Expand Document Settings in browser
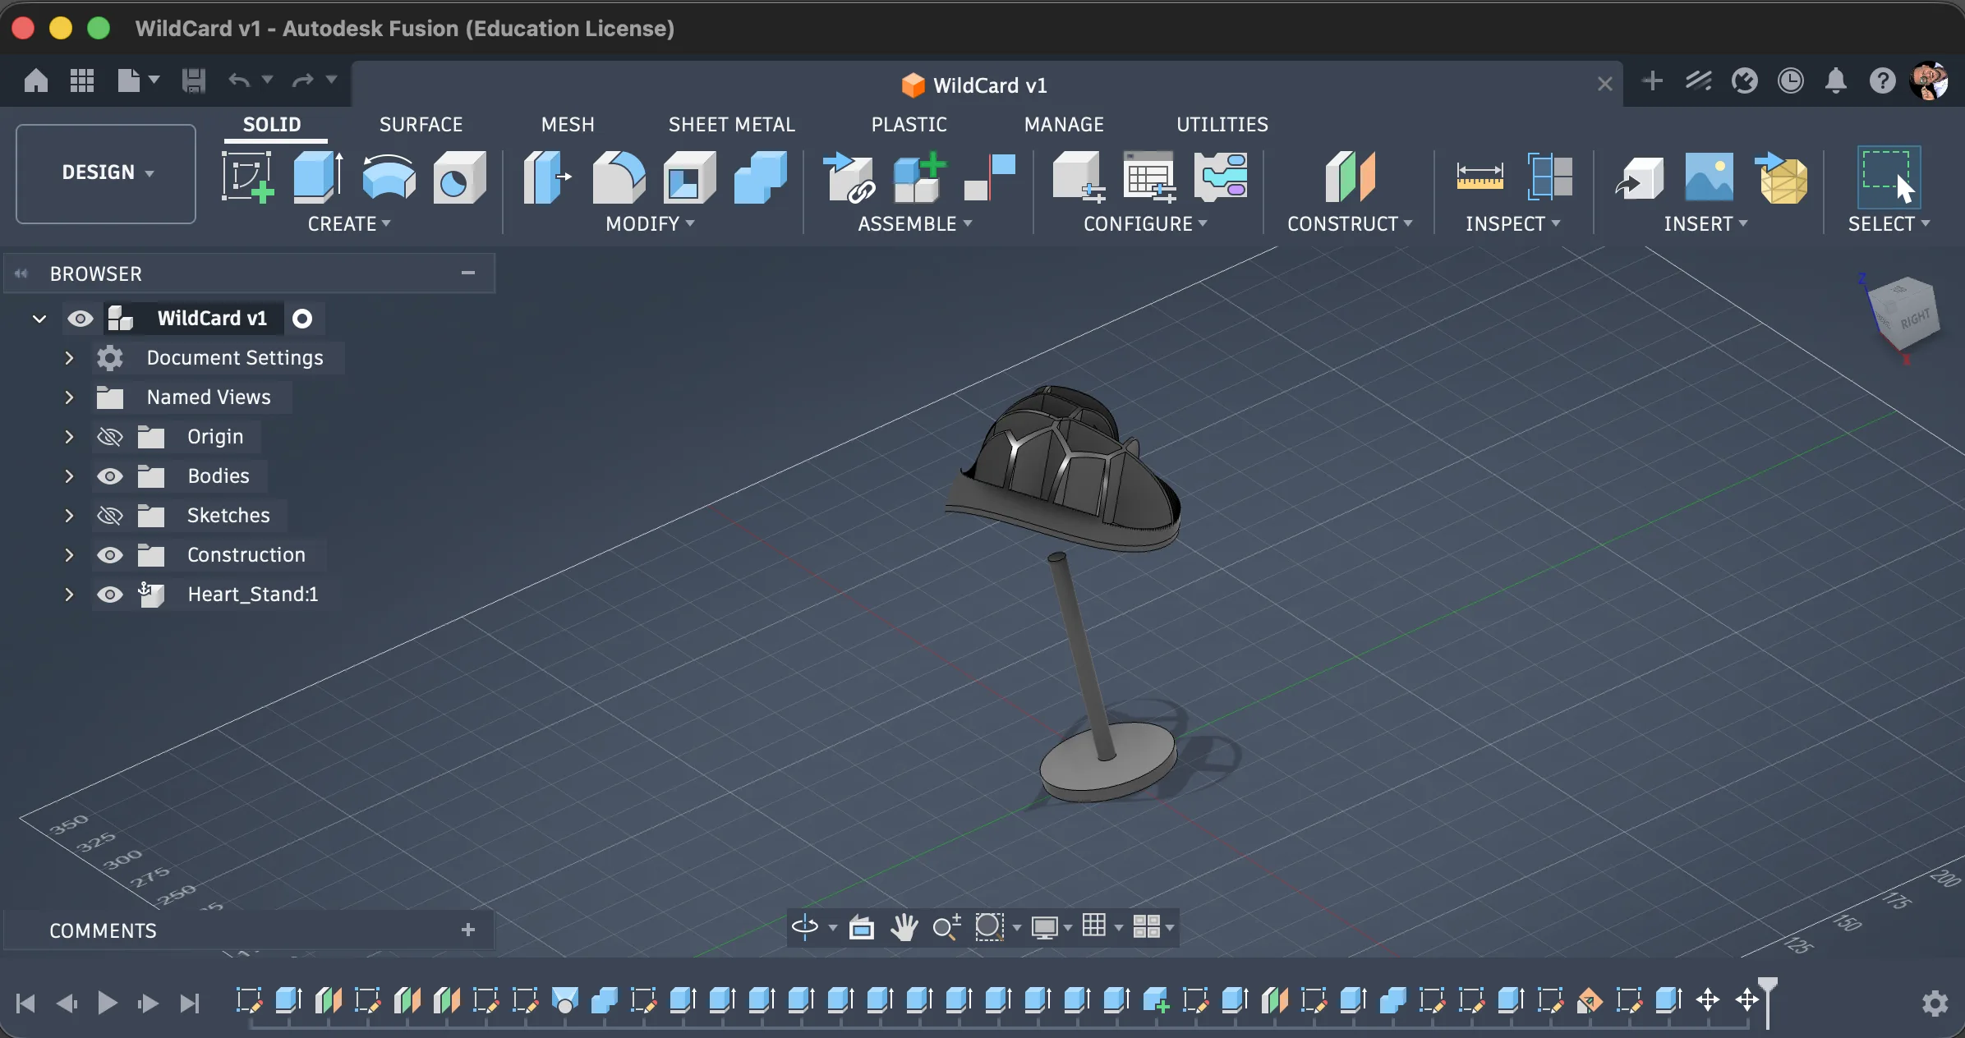Viewport: 1965px width, 1038px height. pos(69,358)
